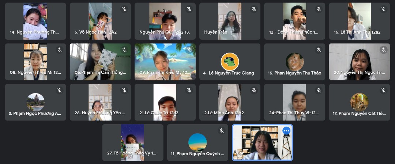
Task: Click the hamster avatar of Phan Nguyễn Thu Thảo
Action: click(x=294, y=62)
